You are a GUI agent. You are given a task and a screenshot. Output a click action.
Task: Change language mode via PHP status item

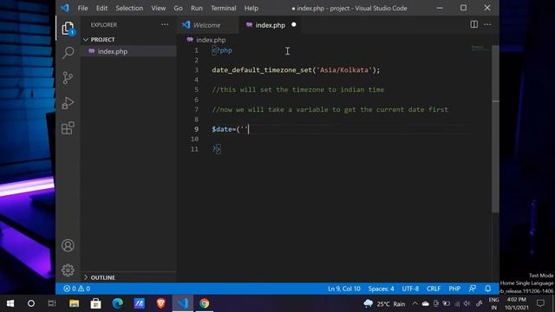(454, 289)
